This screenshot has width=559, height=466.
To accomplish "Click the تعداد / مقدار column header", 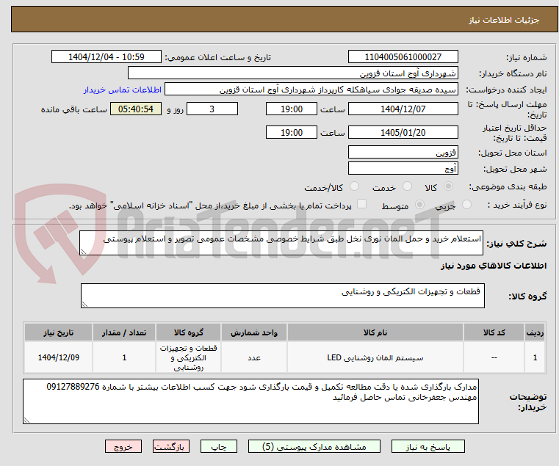I will (x=124, y=332).
